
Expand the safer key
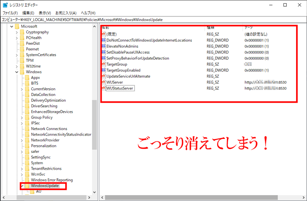tap(22, 152)
